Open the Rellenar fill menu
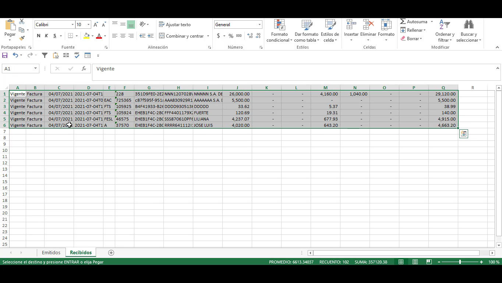This screenshot has width=502, height=283. click(413, 30)
